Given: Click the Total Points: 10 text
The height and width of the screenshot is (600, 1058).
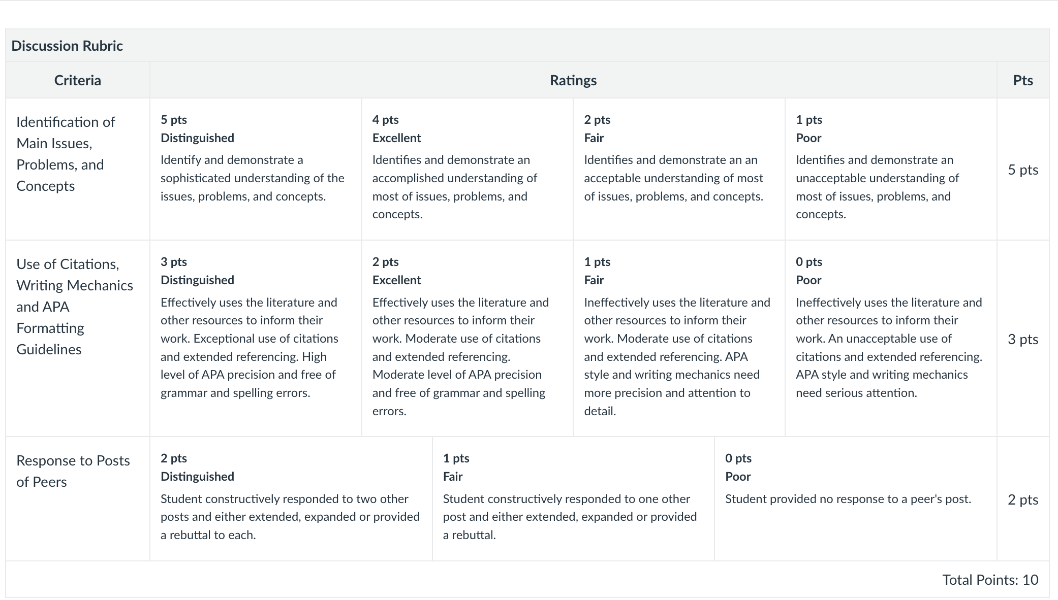Looking at the screenshot, I should tap(990, 580).
